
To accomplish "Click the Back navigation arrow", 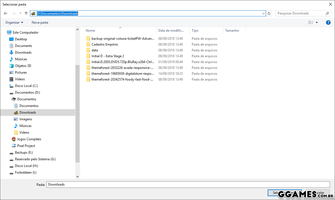I will (6, 13).
